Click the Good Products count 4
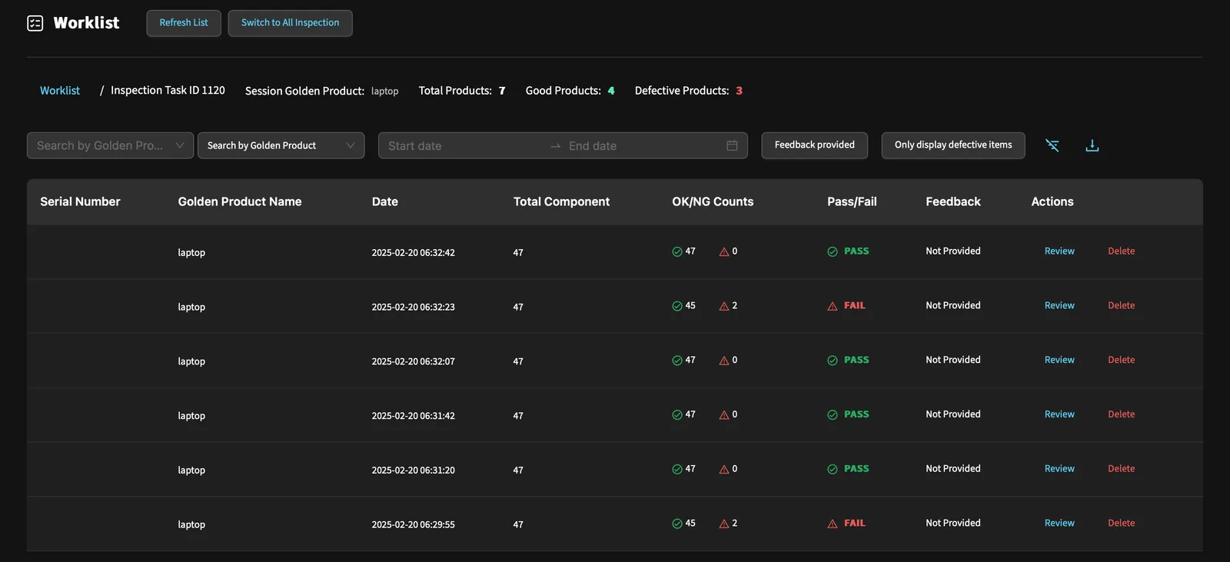Viewport: 1230px width, 562px height. (611, 91)
